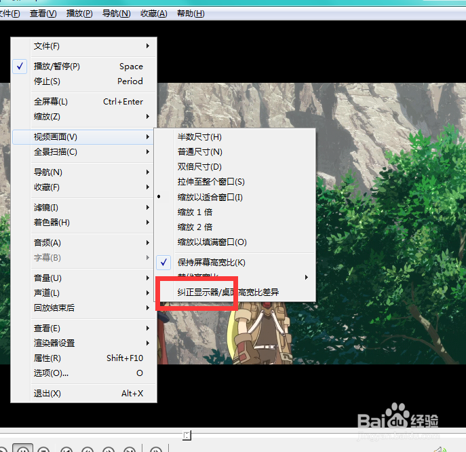The width and height of the screenshot is (466, 452).
Task: Choose 缩放 1 倍 in submenu
Action: (x=235, y=212)
